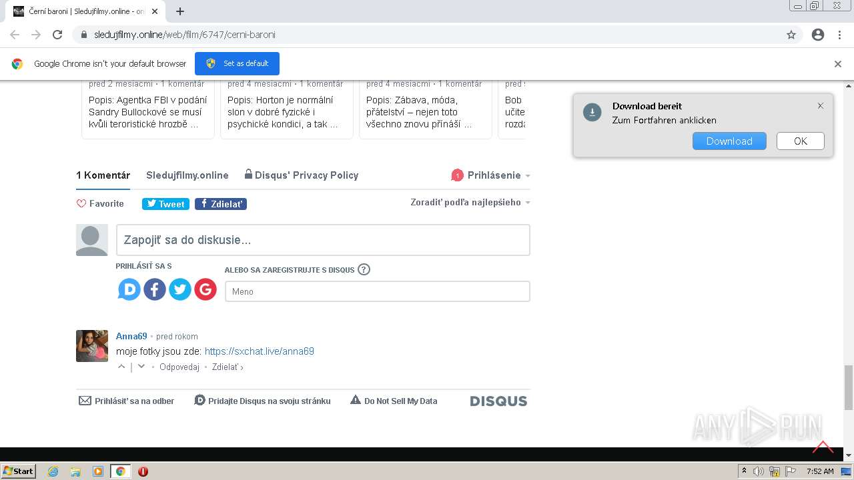Set Chrome as default browser
Image resolution: width=854 pixels, height=480 pixels.
[x=237, y=63]
